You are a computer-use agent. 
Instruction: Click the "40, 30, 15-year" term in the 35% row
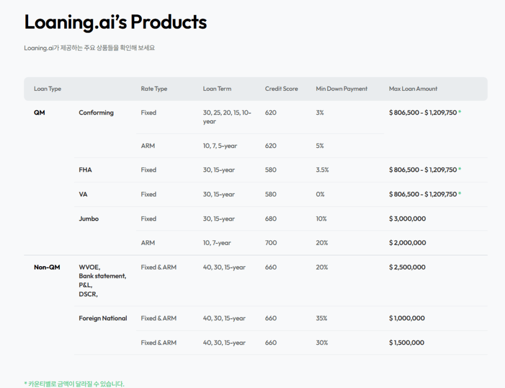tap(224, 318)
